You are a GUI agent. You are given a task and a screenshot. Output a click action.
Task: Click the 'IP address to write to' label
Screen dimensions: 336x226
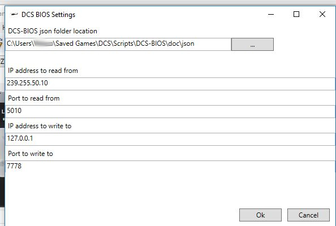click(x=40, y=126)
